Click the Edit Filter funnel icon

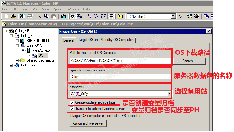pos(180,16)
